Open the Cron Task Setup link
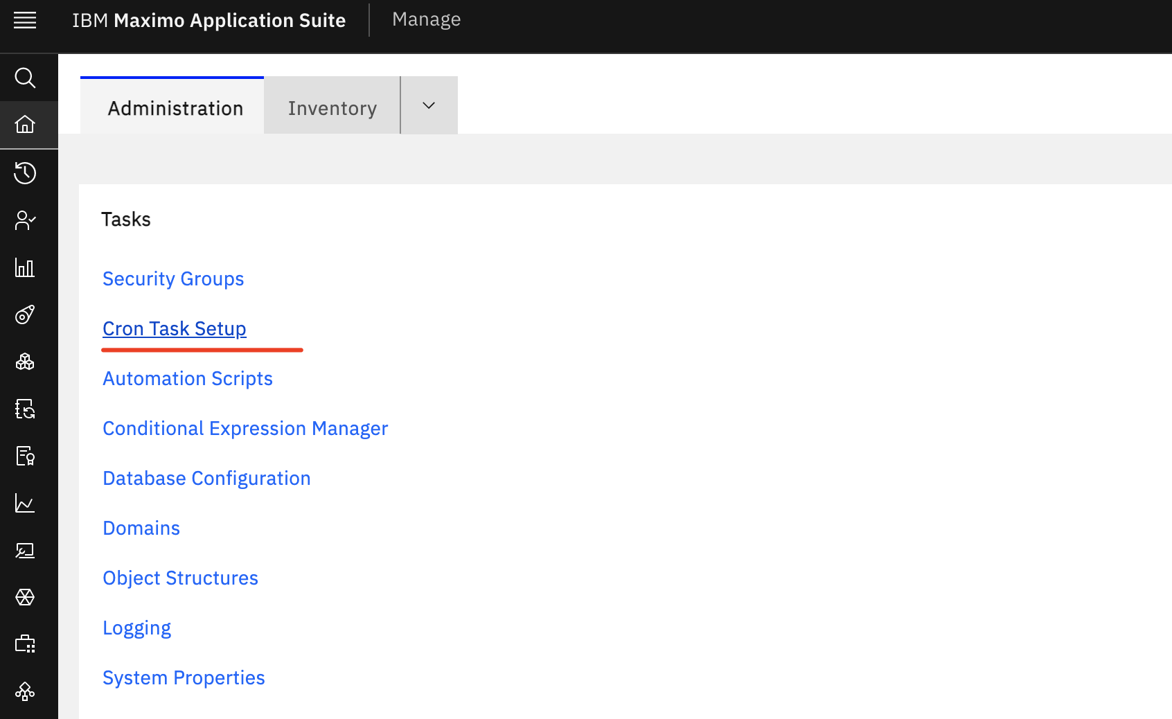 tap(175, 328)
